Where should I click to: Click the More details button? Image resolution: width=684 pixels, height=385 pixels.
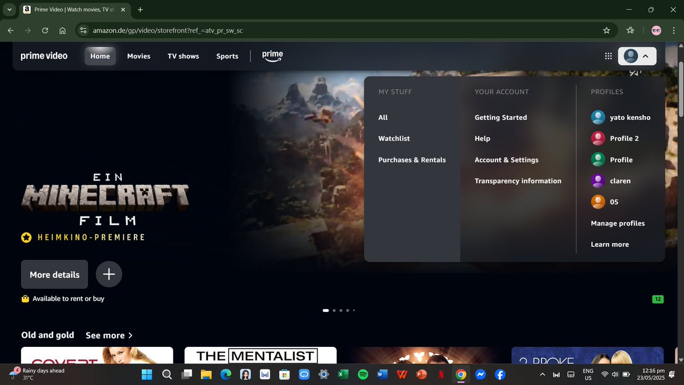tap(55, 274)
